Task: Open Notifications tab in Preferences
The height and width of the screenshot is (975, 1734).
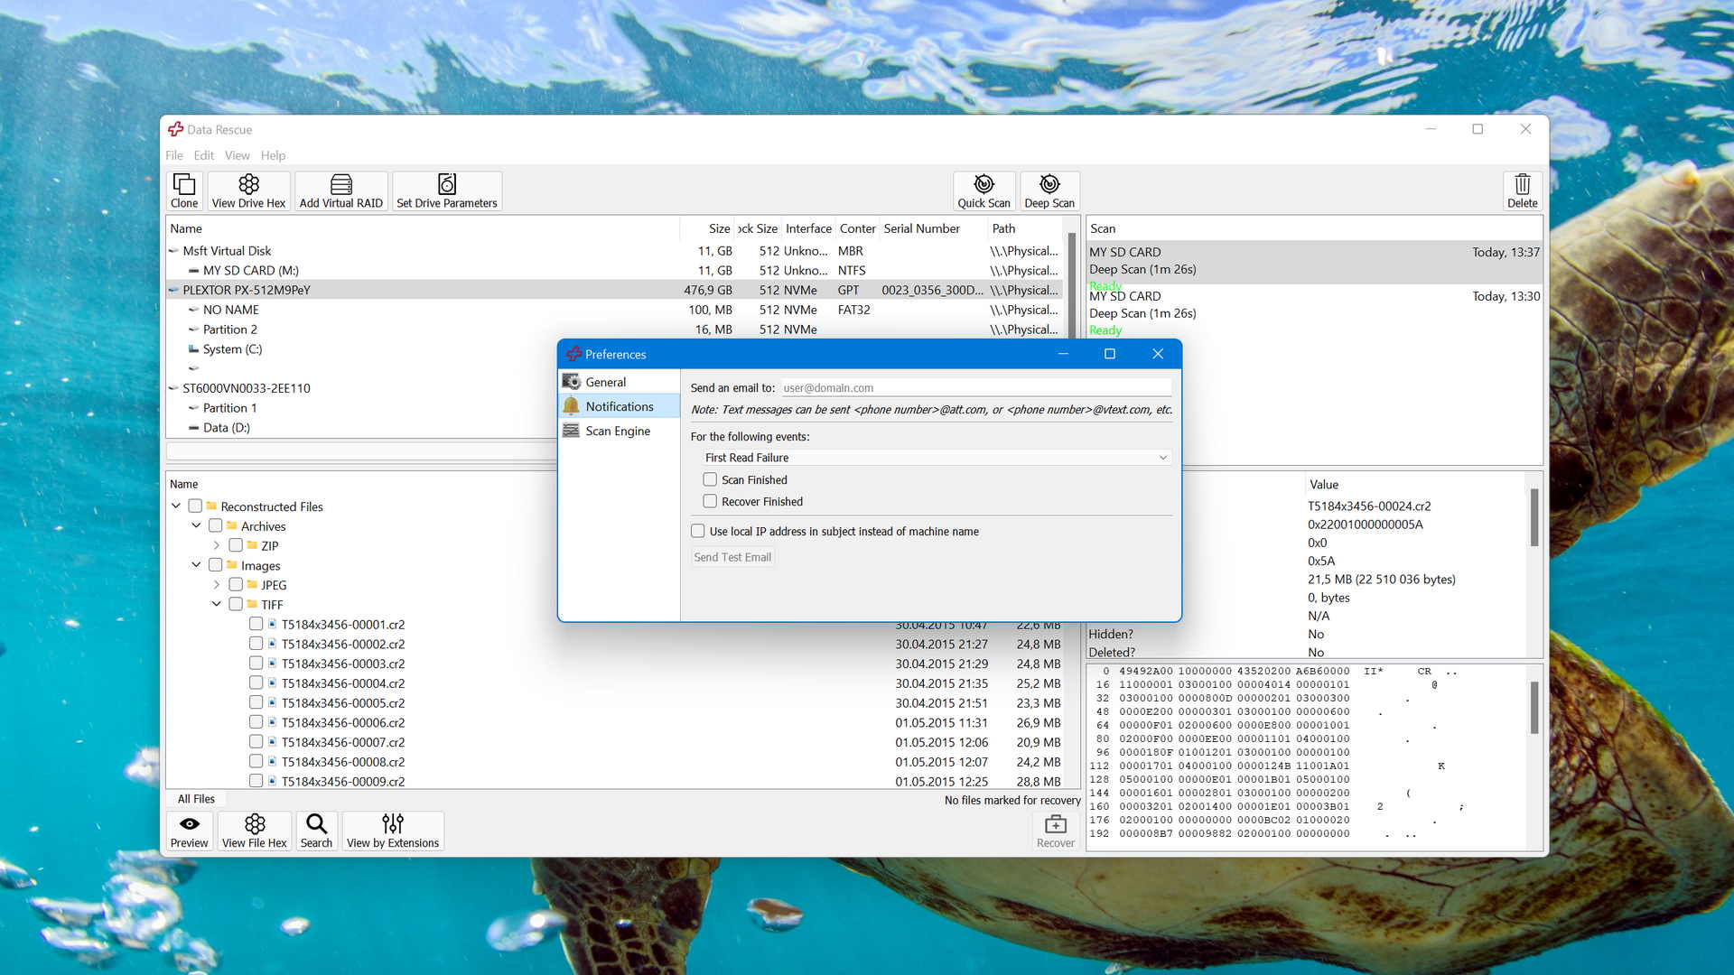Action: click(x=620, y=406)
